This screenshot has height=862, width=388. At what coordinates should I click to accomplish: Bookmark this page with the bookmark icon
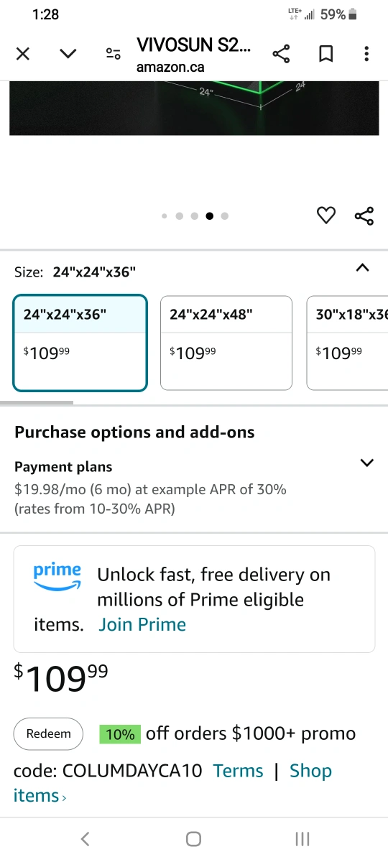pos(325,54)
